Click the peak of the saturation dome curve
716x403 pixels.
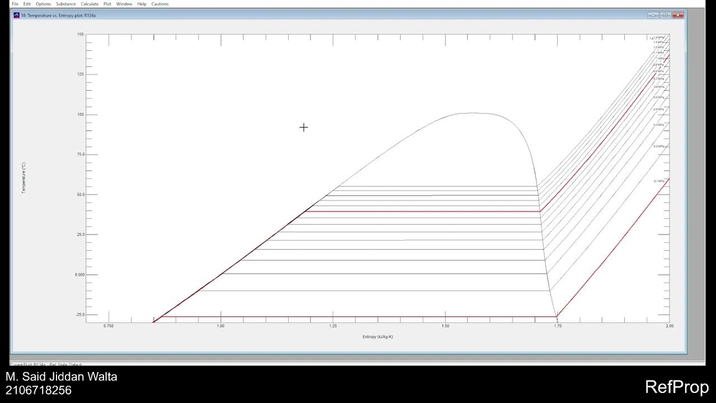point(473,113)
